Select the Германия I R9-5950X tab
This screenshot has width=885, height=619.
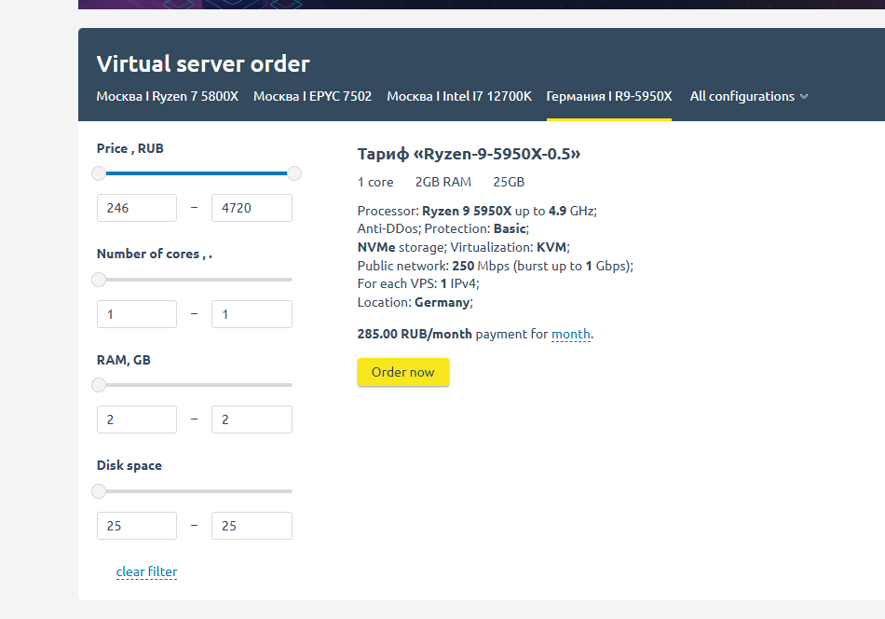tap(609, 97)
